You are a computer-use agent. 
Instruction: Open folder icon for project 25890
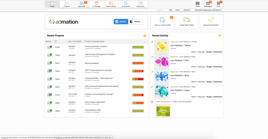[x=49, y=103]
